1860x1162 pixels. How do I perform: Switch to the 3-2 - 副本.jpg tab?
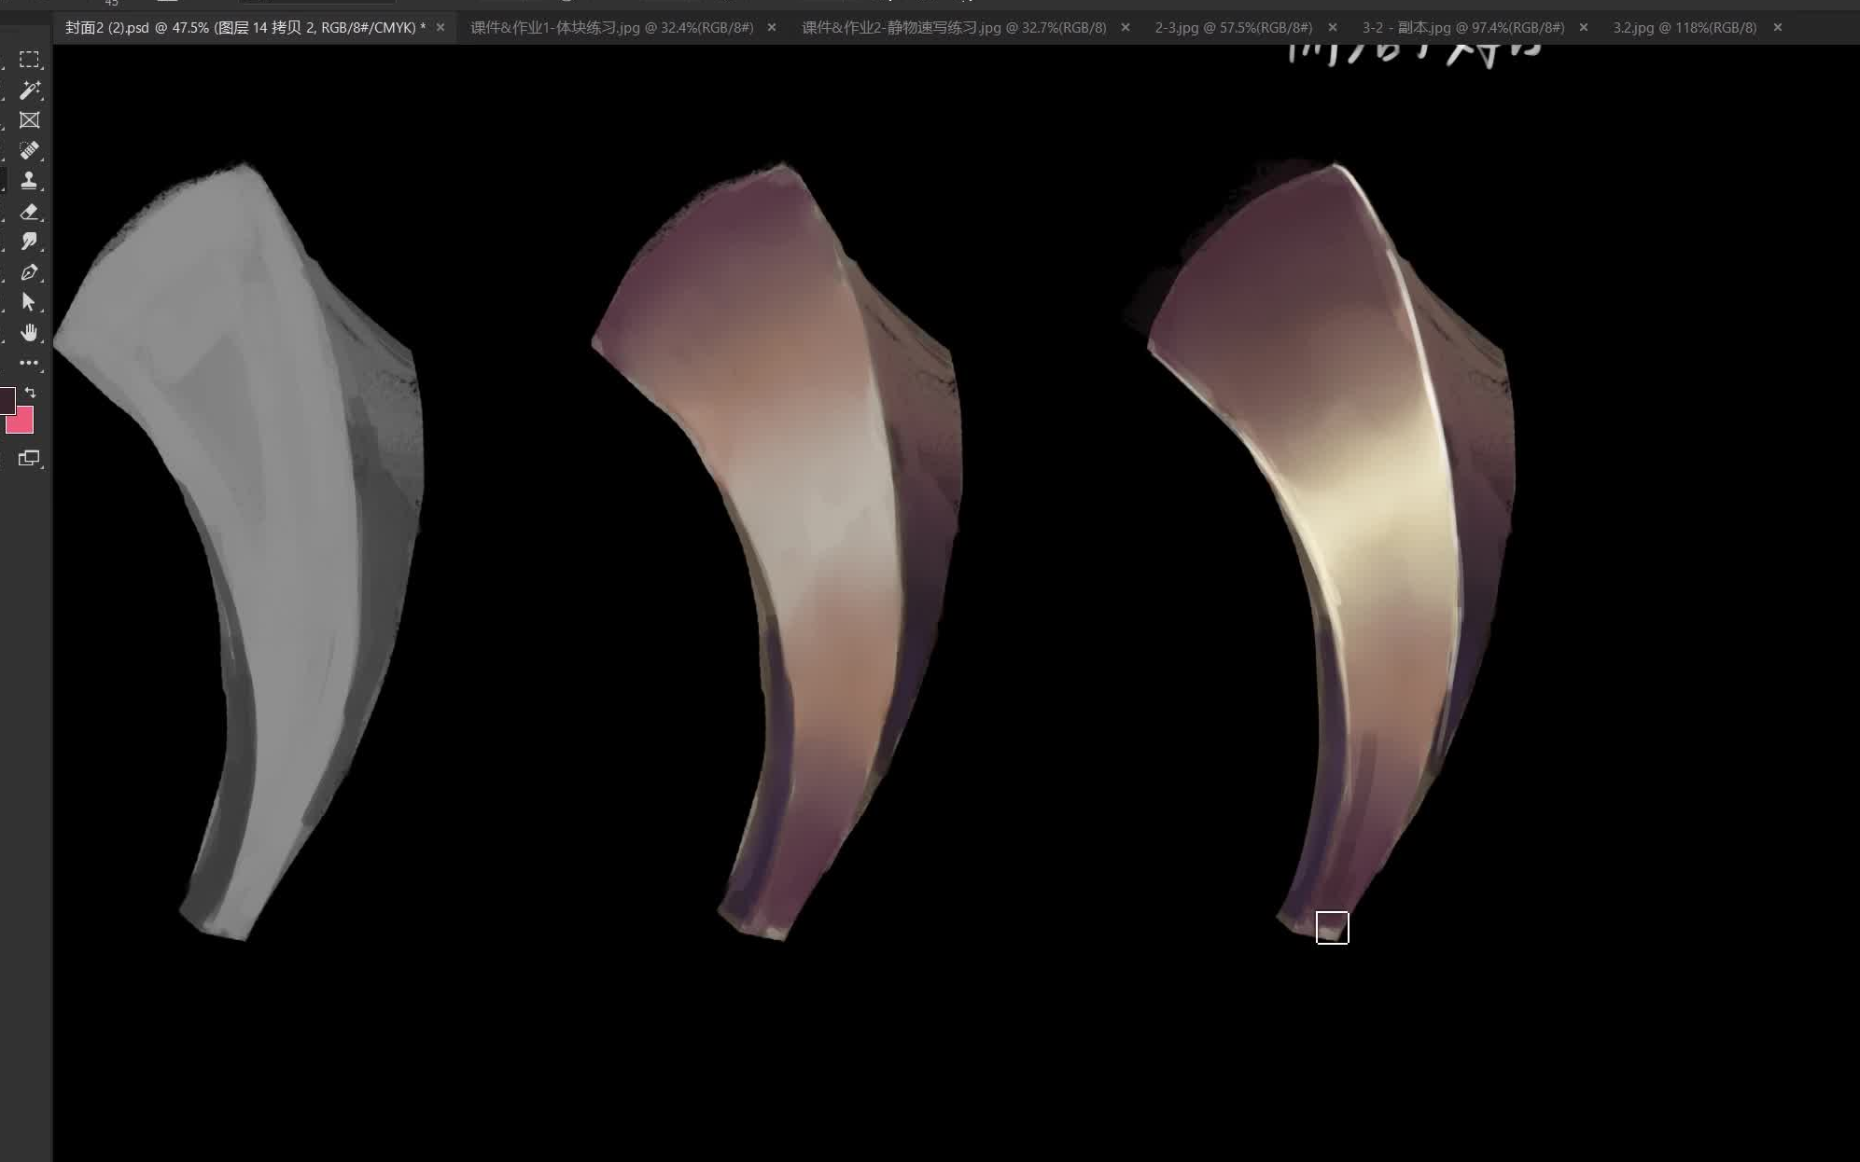click(x=1463, y=28)
